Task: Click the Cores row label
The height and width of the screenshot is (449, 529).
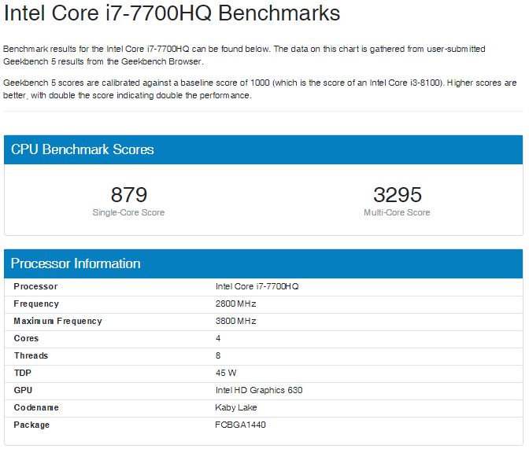Action: point(26,338)
